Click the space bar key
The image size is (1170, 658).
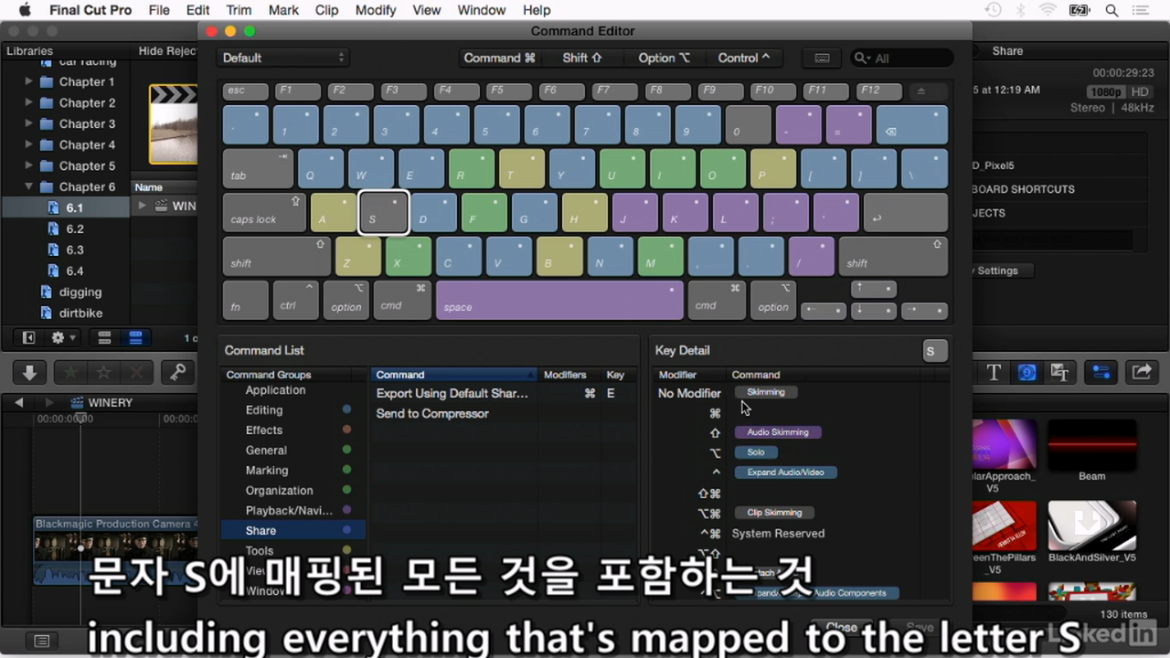(559, 300)
